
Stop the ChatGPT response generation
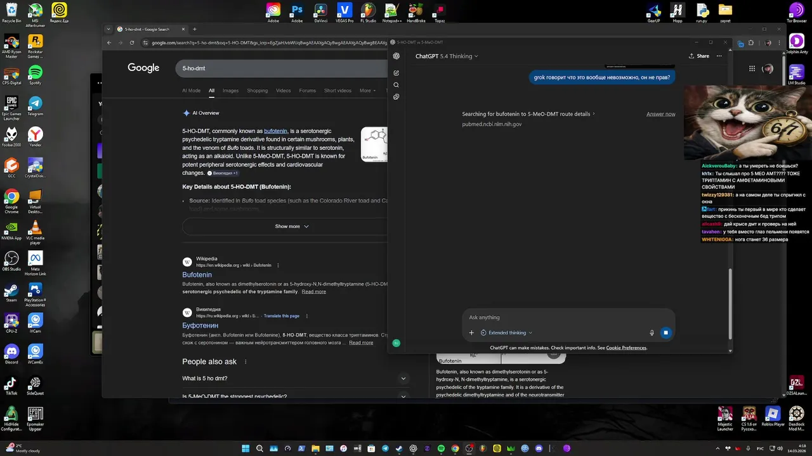[665, 332]
